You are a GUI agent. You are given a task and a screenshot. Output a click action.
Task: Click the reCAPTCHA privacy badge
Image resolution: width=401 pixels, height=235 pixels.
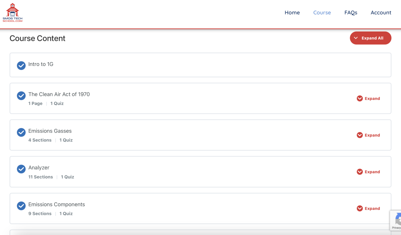[396, 220]
